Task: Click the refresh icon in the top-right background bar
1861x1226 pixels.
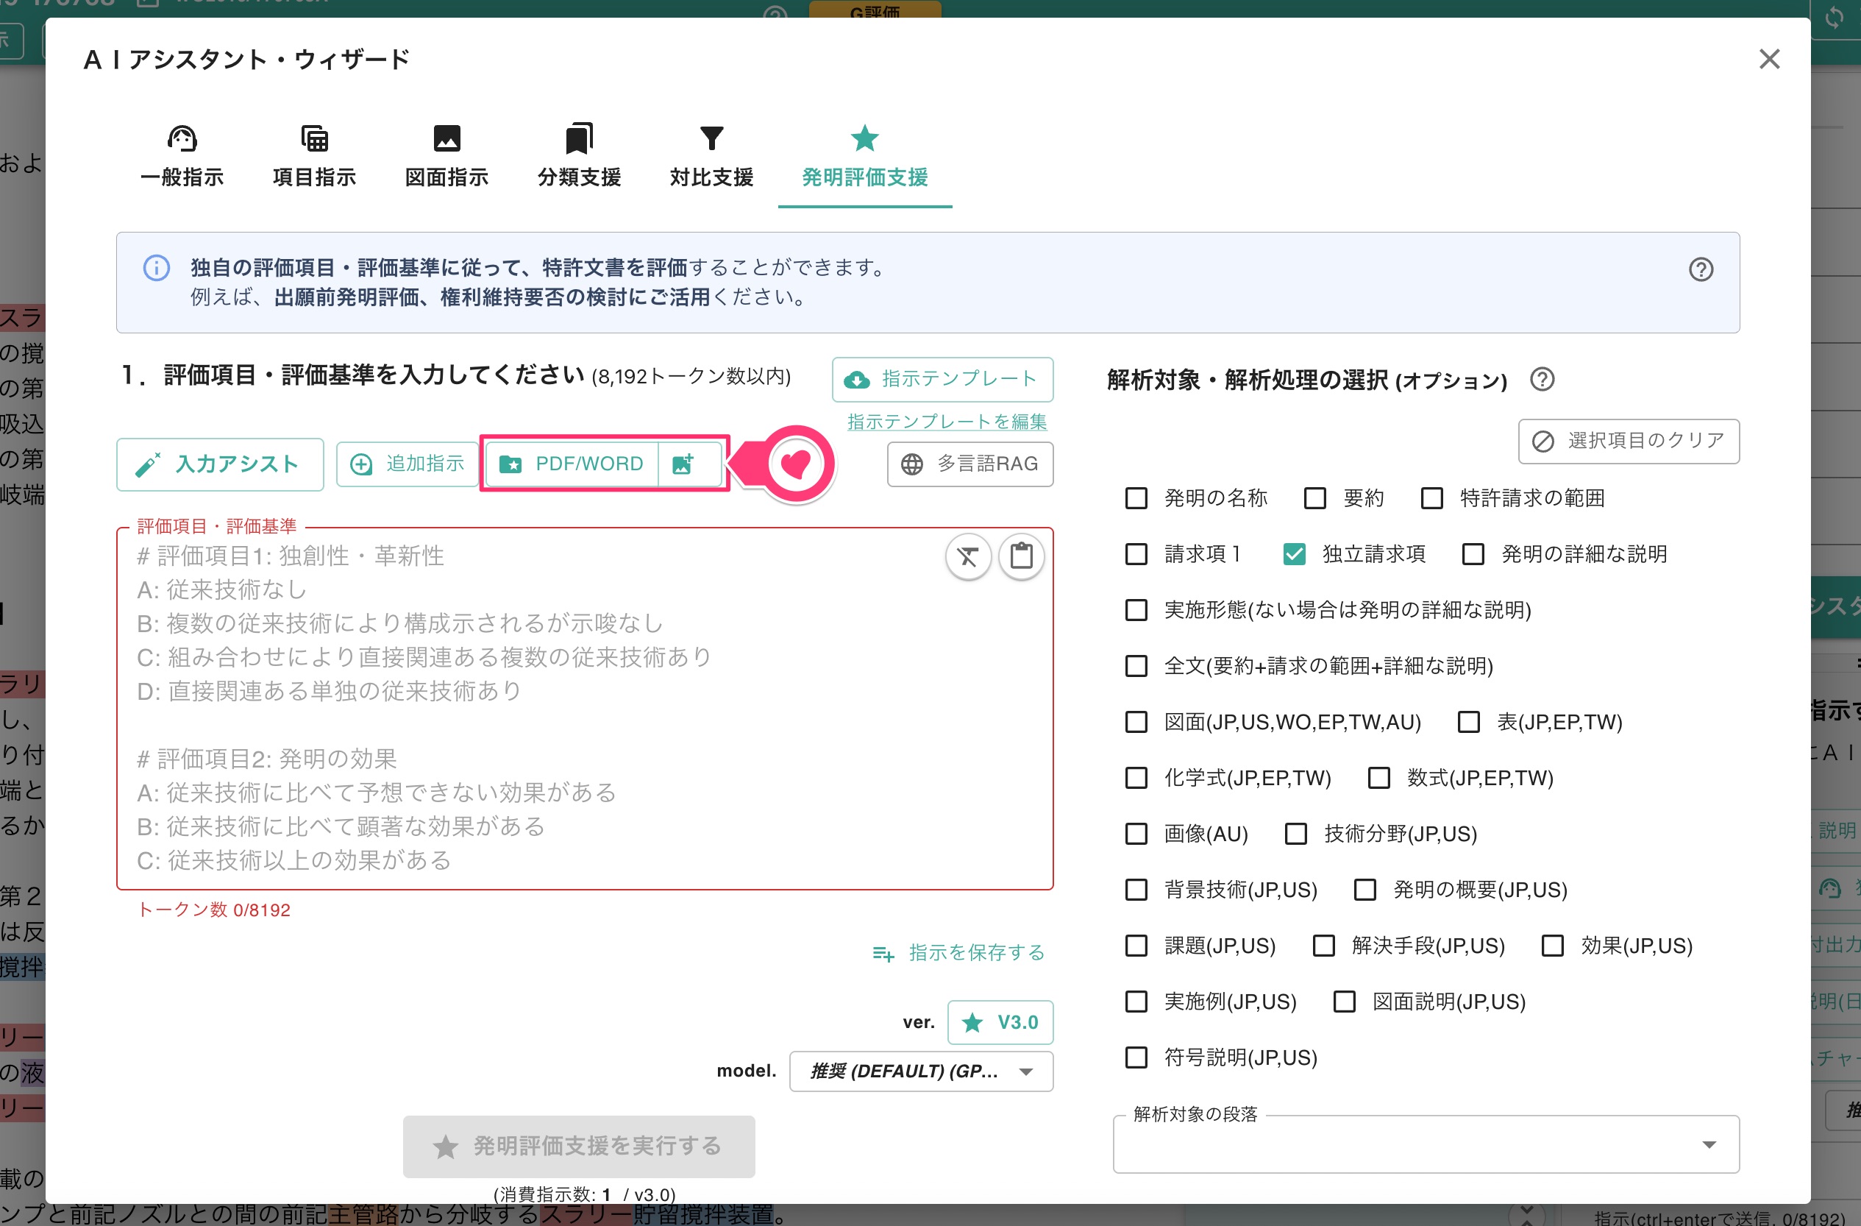Action: click(x=1834, y=17)
